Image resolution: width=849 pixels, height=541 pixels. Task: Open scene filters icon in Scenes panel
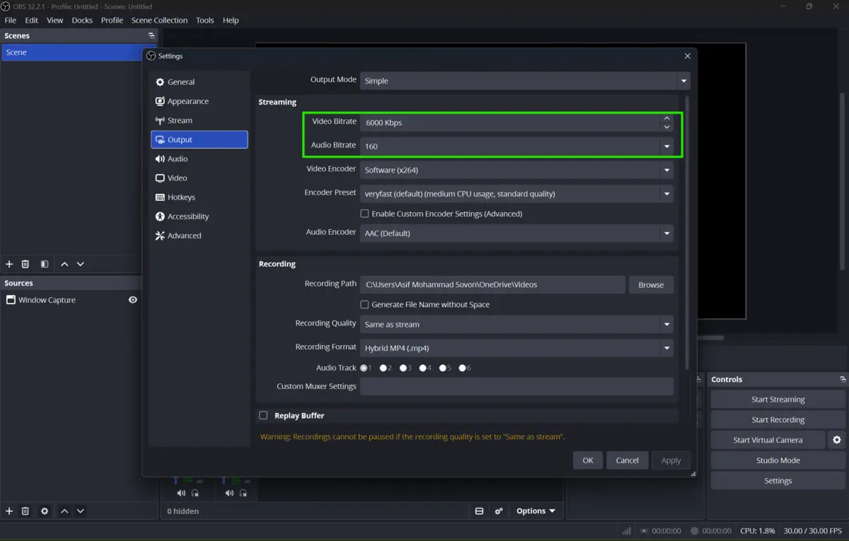[45, 264]
